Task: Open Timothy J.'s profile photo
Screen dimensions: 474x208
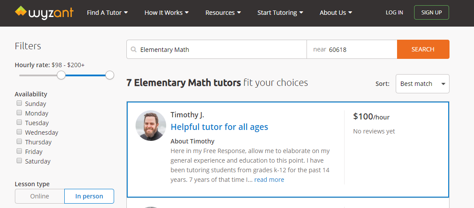Action: point(151,126)
